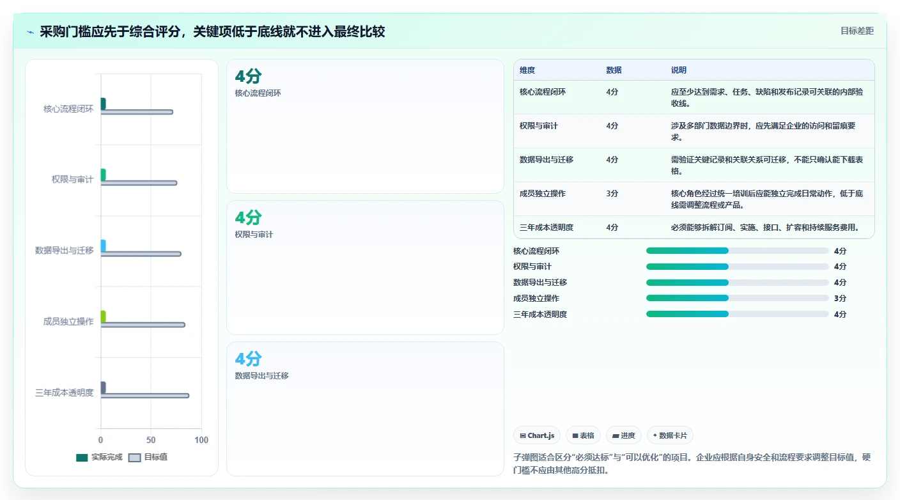
Task: Click the page title 采购门槛应先于综合评分
Action: tap(212, 32)
